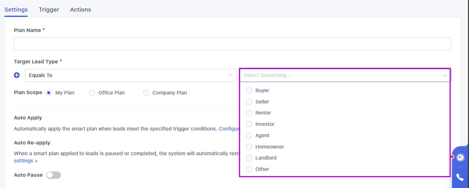
Task: Open the Actions tab
Action: (x=80, y=10)
